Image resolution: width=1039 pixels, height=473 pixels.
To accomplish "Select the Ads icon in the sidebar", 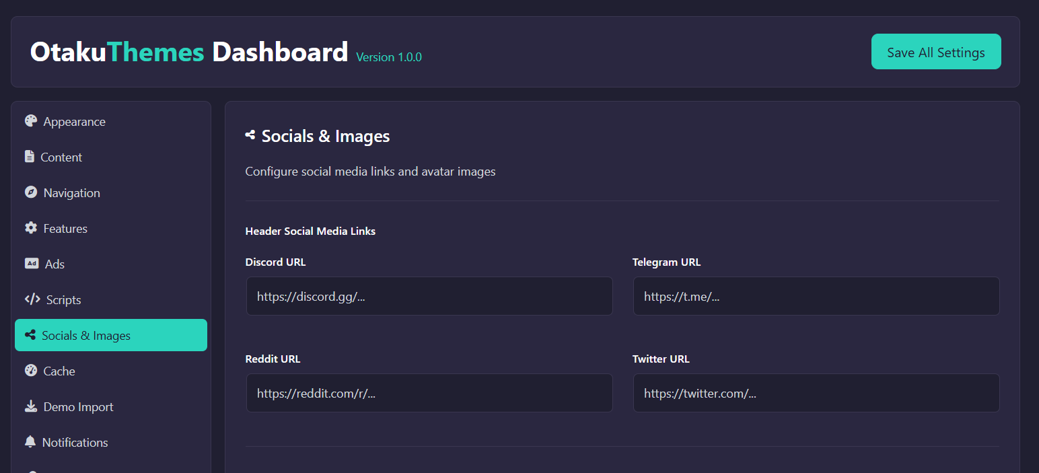I will pyautogui.click(x=31, y=264).
